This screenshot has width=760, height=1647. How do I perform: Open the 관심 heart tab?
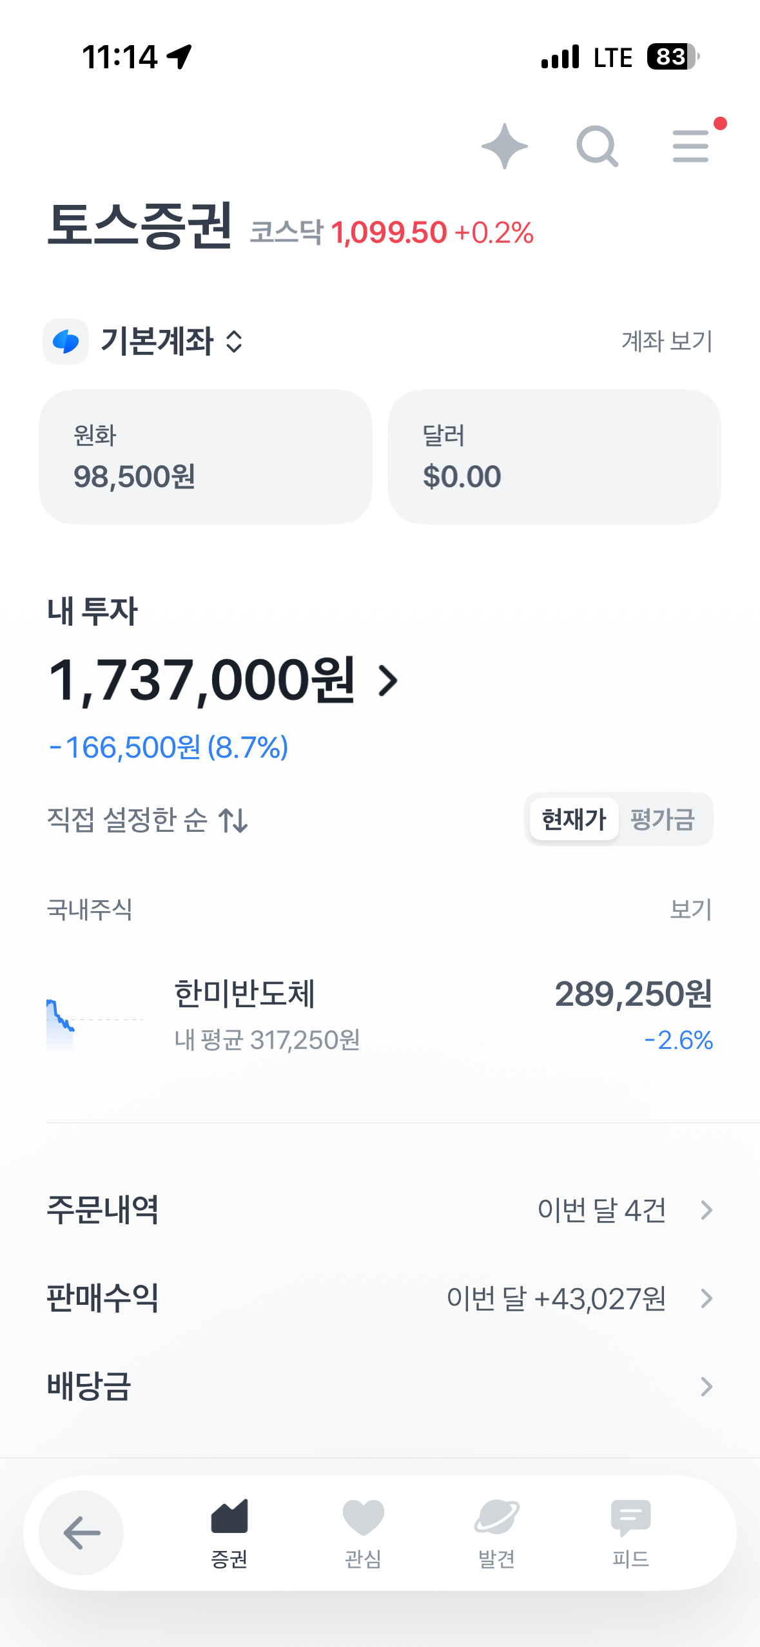pyautogui.click(x=363, y=1532)
